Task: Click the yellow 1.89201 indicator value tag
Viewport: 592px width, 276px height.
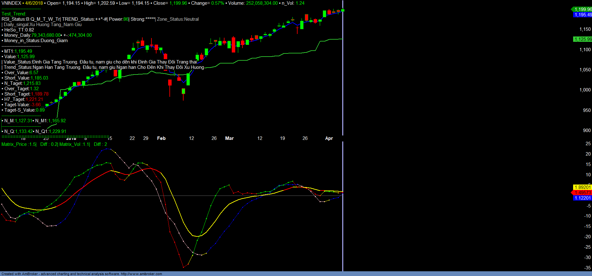Action: click(583, 187)
